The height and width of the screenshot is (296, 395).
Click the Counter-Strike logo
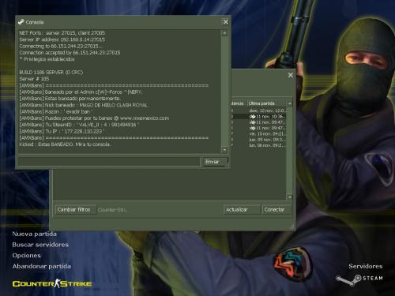52,283
